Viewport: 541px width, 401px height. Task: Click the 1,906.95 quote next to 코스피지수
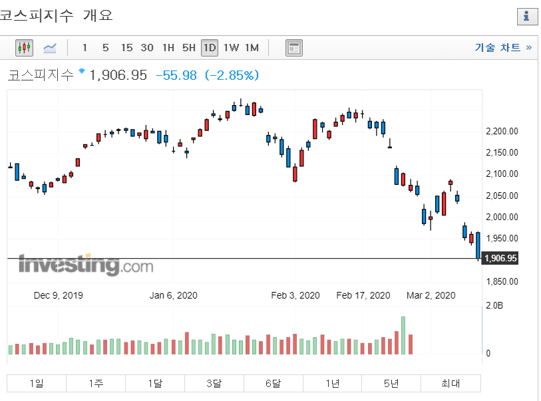[x=118, y=75]
